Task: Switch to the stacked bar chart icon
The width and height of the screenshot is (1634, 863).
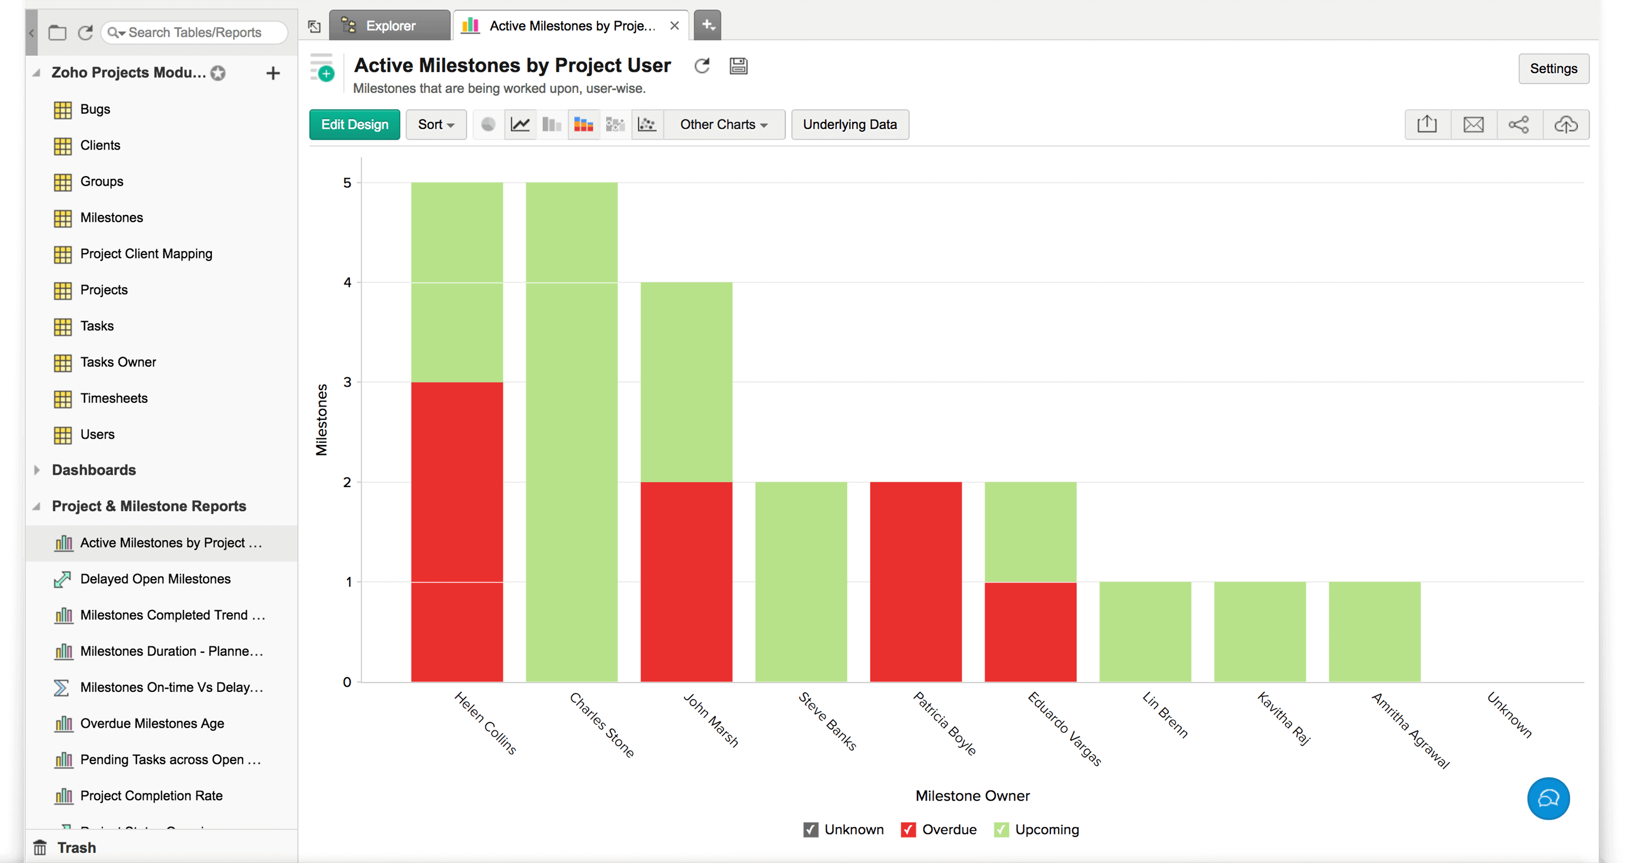Action: click(x=583, y=125)
